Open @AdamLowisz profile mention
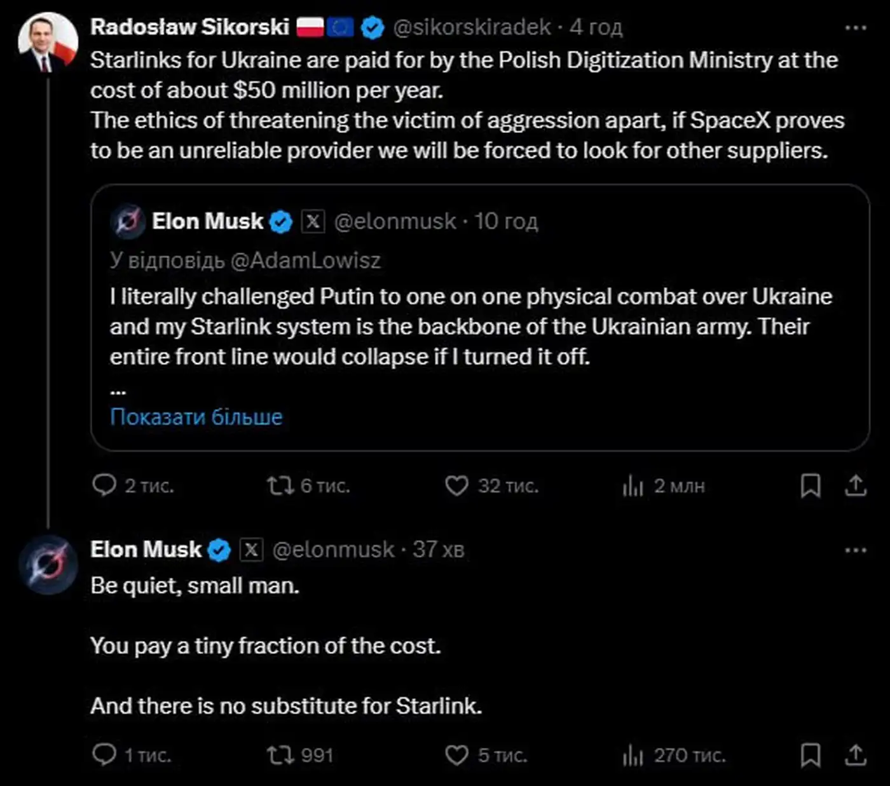This screenshot has width=890, height=786. pyautogui.click(x=305, y=261)
